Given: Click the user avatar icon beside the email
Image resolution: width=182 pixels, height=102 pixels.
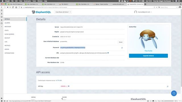Looking at the screenshot, I should coord(136,12).
